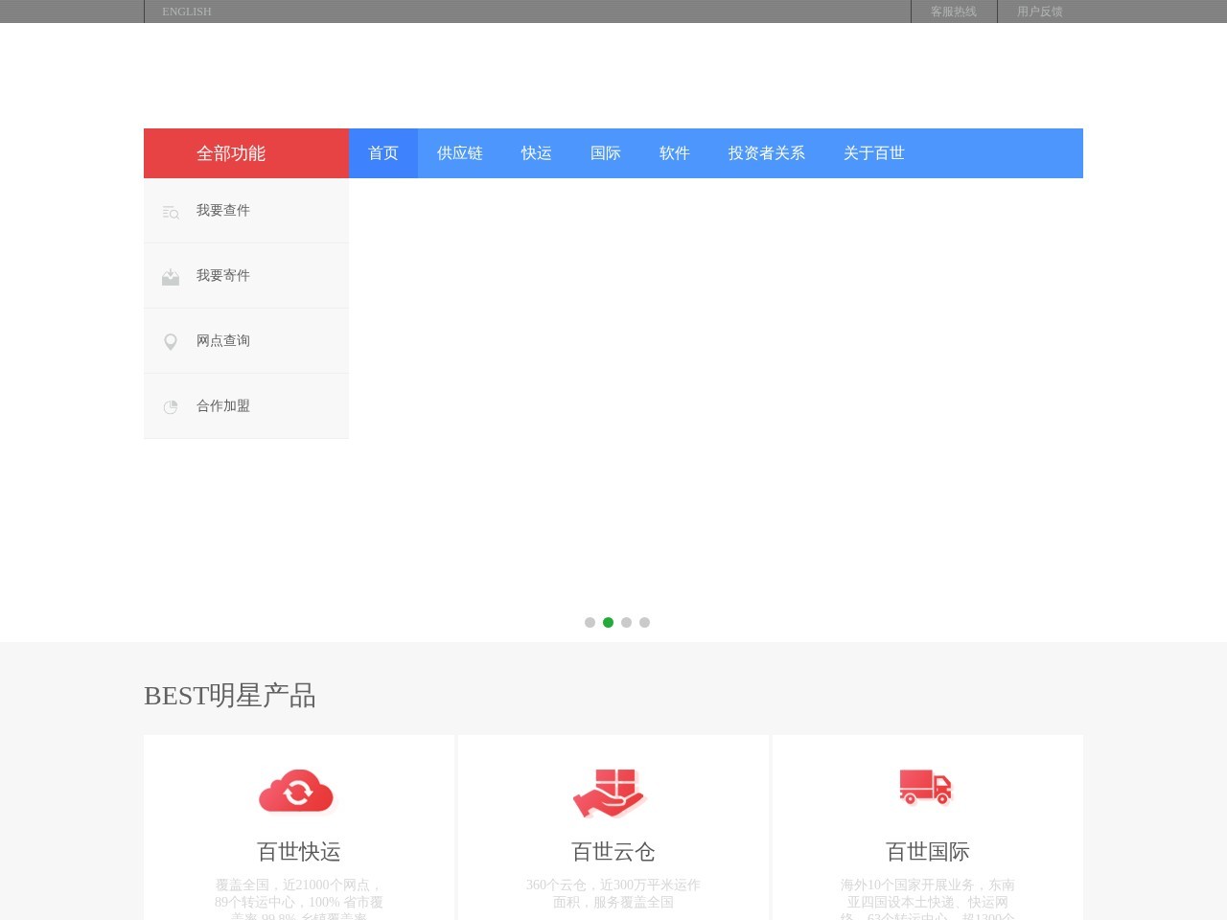Image resolution: width=1227 pixels, height=920 pixels.
Task: Open the 投资者关系 navigation item
Action: 767,153
